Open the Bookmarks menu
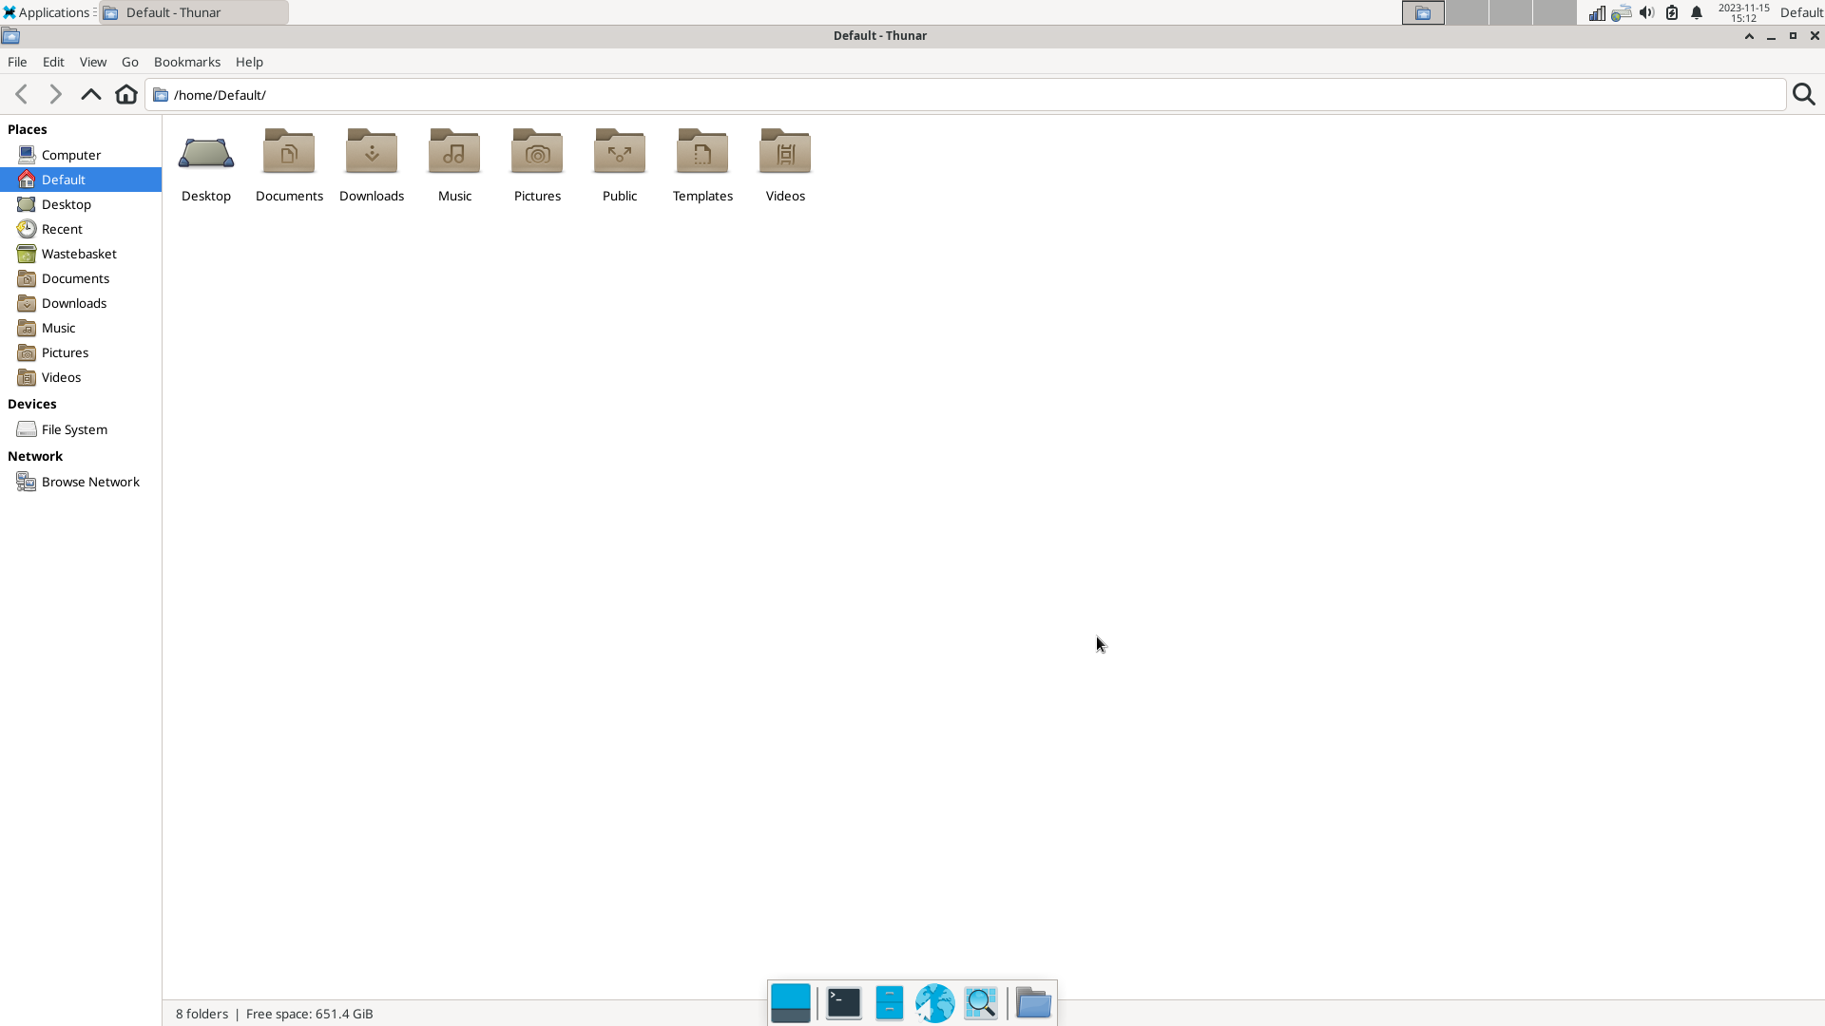The height and width of the screenshot is (1026, 1825). 186,62
